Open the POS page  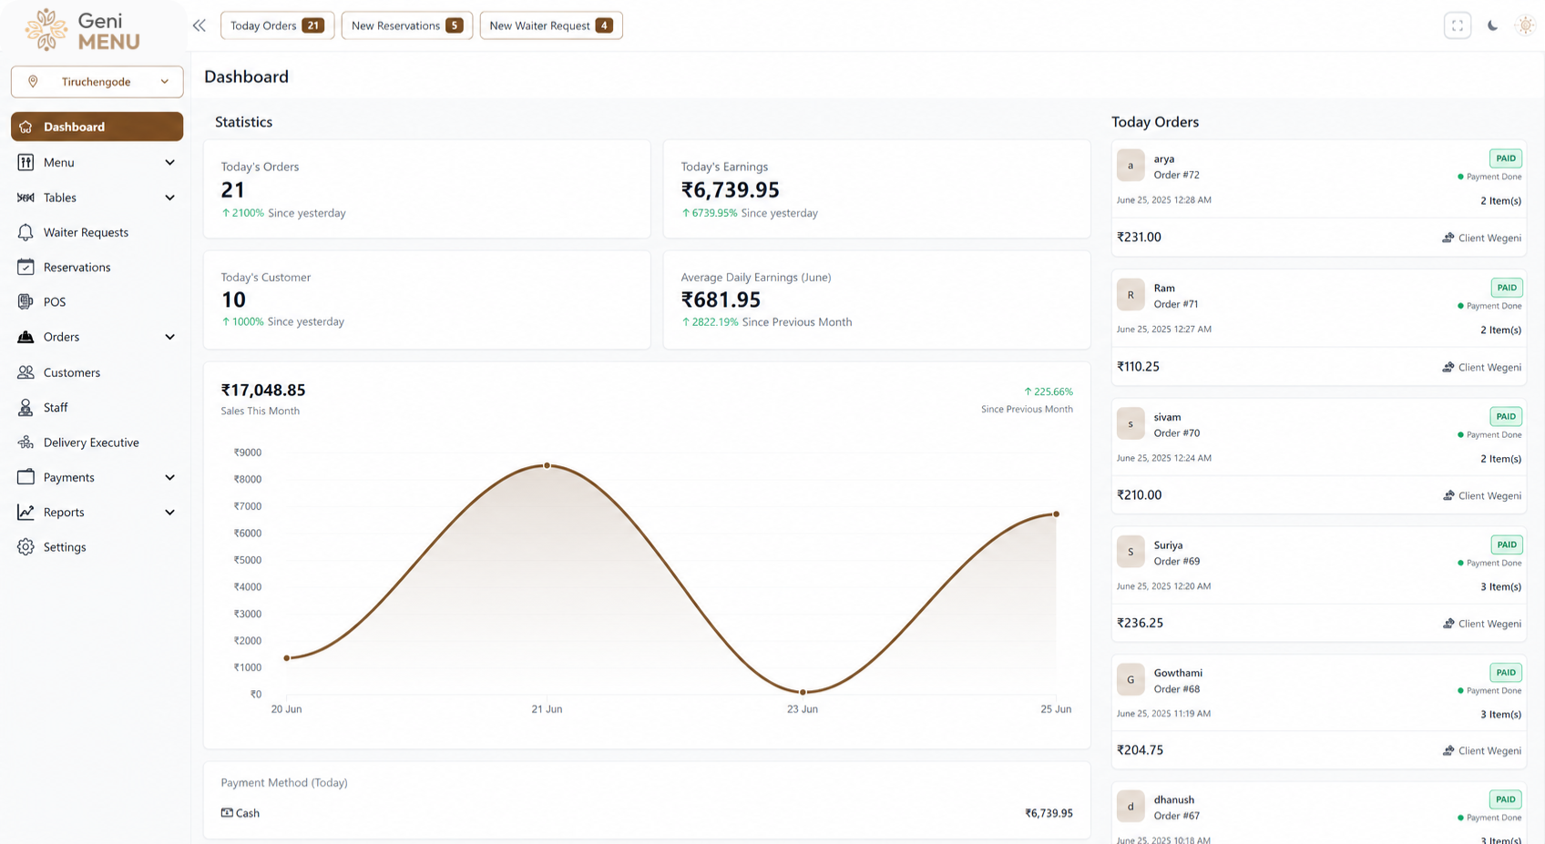pos(97,301)
